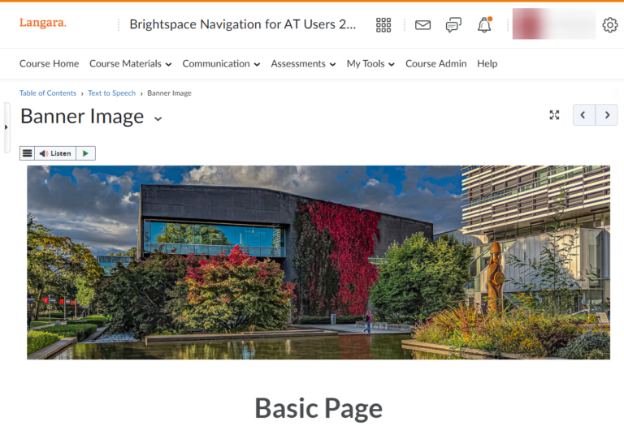Open the admin tools gear icon
This screenshot has width=624, height=426.
coord(609,25)
